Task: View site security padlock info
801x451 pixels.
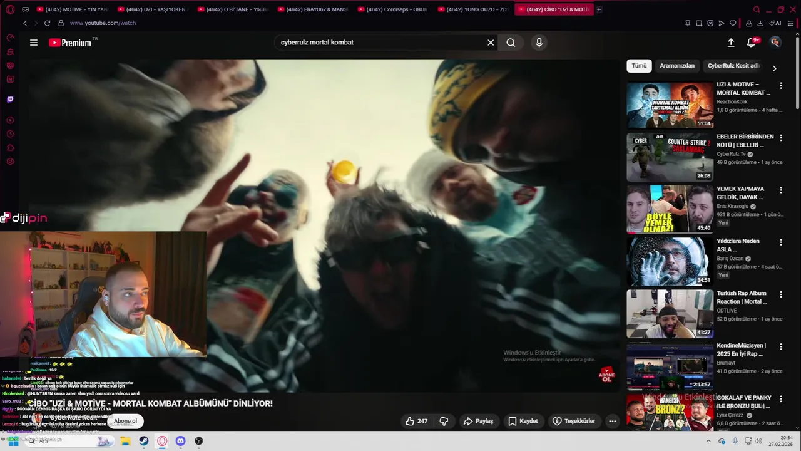Action: click(61, 23)
